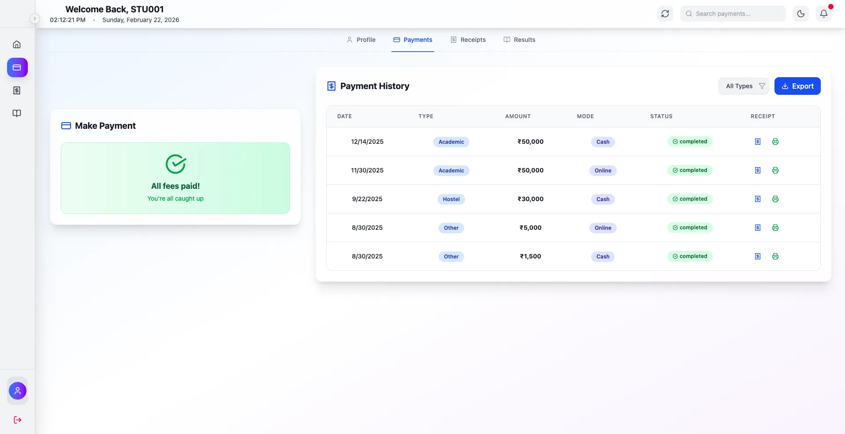View receipt for 12/14/2025 payment
Screen dimensions: 845x434
[x=758, y=142]
